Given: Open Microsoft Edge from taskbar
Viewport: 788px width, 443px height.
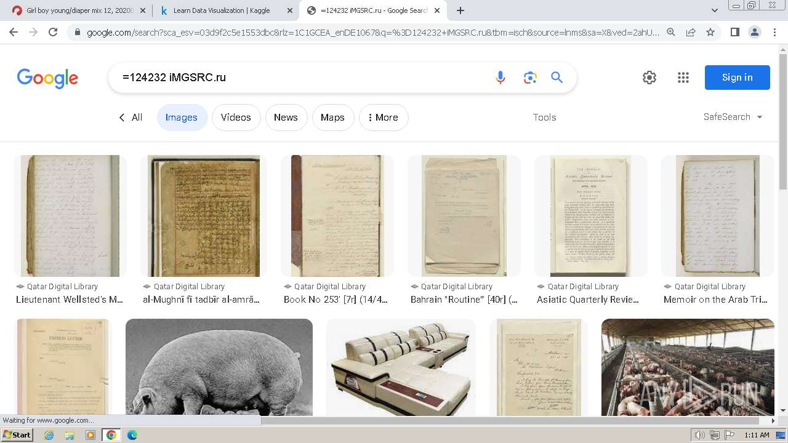Looking at the screenshot, I should click(x=132, y=435).
